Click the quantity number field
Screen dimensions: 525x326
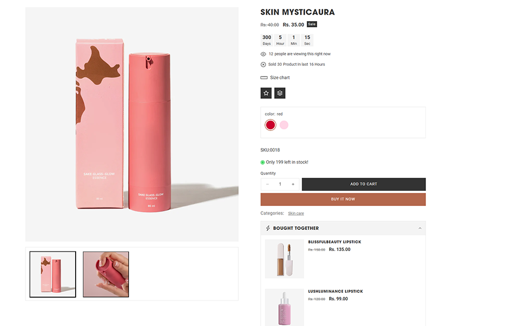tap(280, 184)
